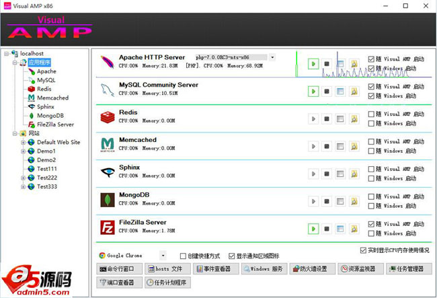Enable MongoDB start with Visual AMP
437x298 pixels.
371,196
